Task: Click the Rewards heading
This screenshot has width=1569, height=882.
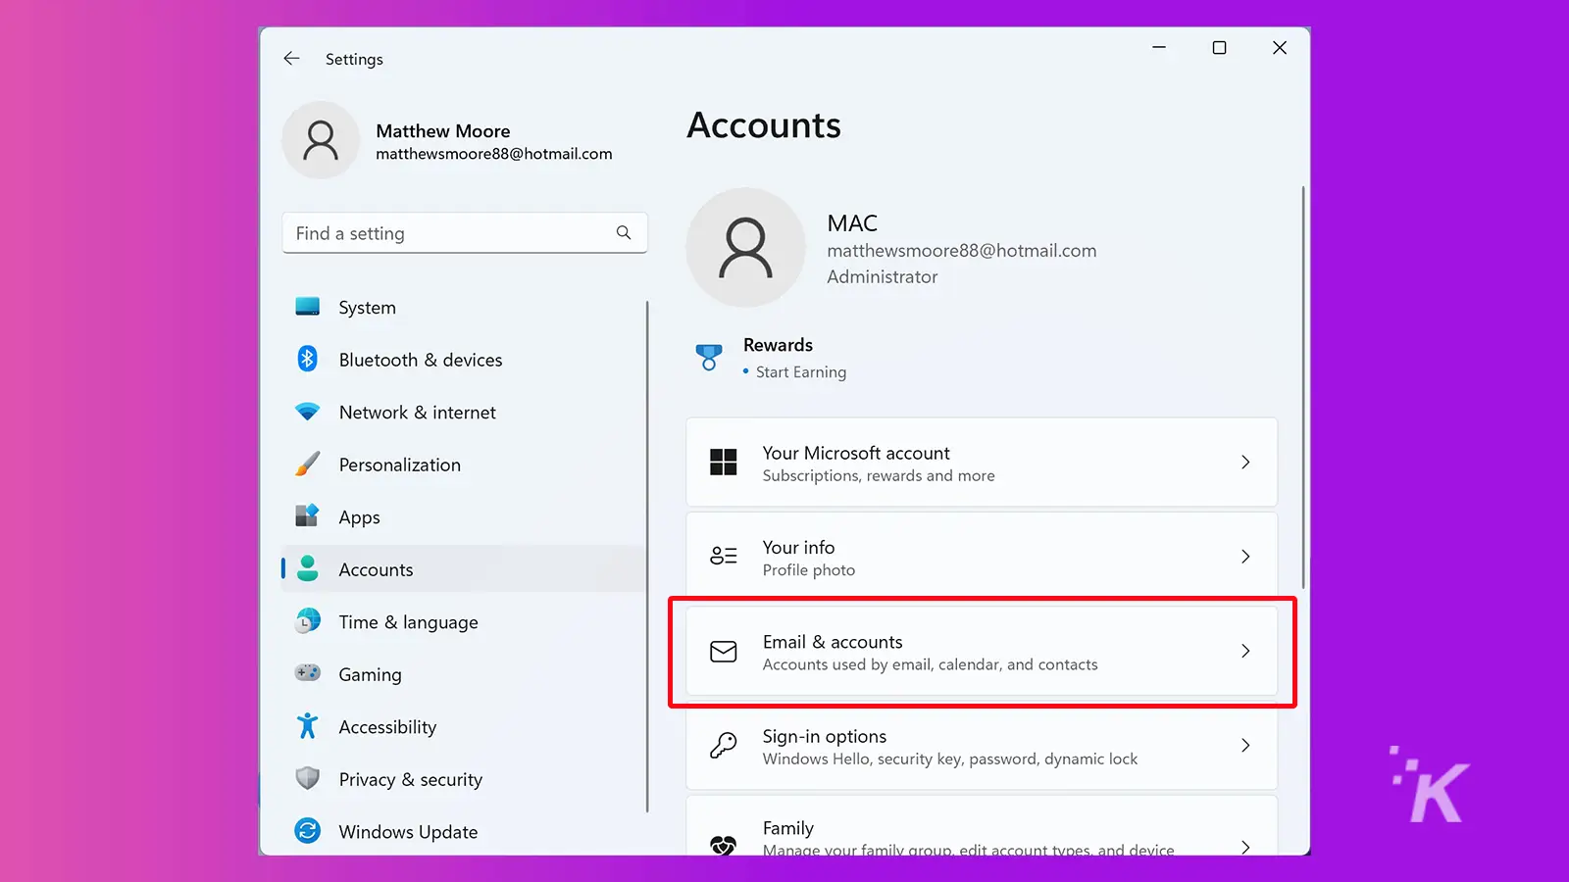Action: click(x=778, y=345)
